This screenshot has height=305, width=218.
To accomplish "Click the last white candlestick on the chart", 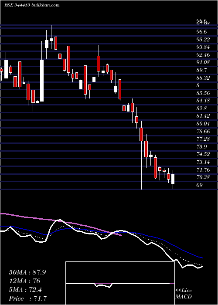I will (173, 179).
